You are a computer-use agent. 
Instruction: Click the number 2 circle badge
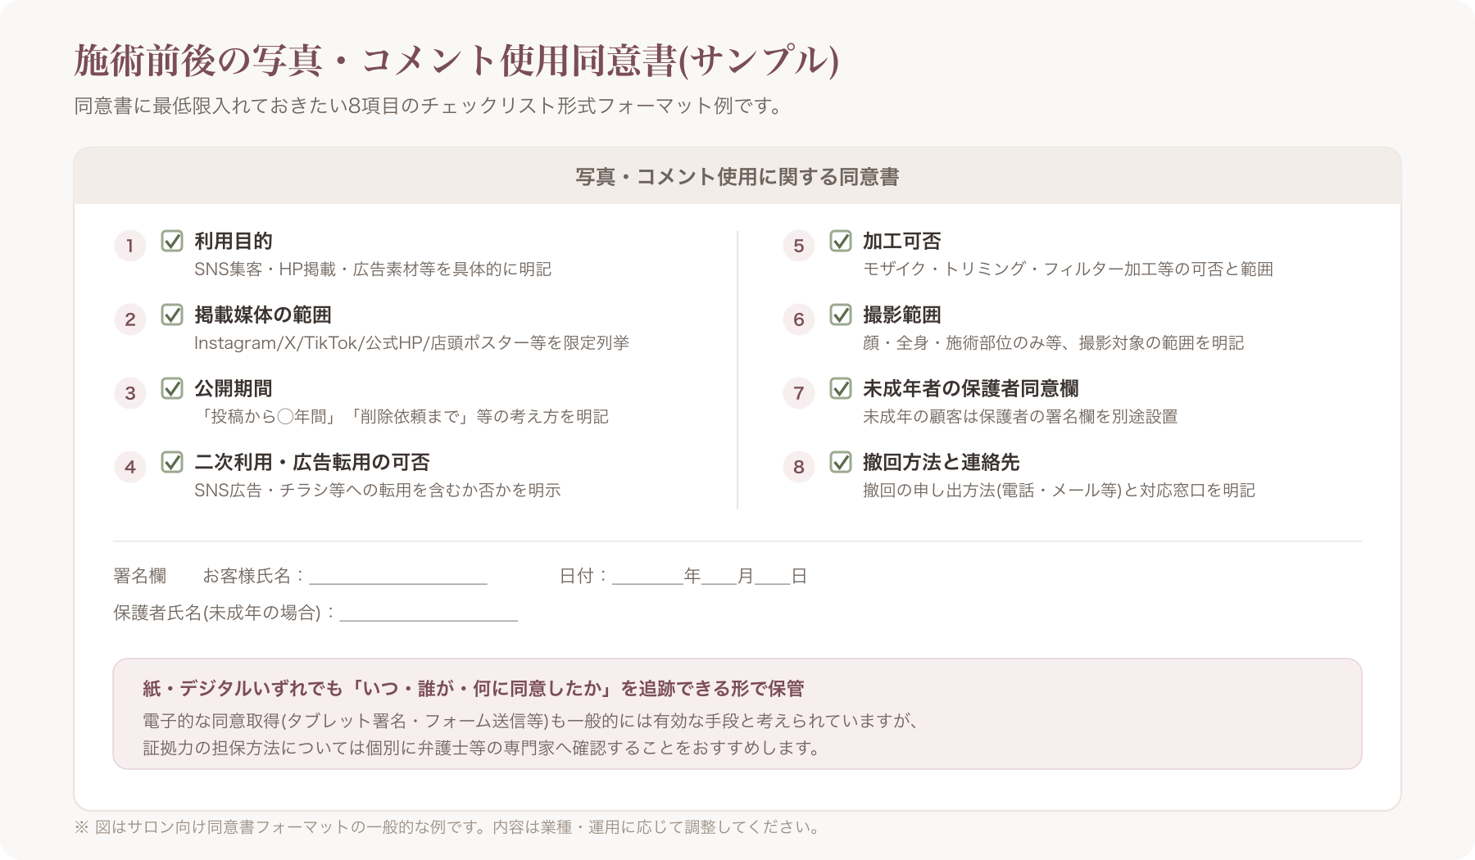point(130,319)
